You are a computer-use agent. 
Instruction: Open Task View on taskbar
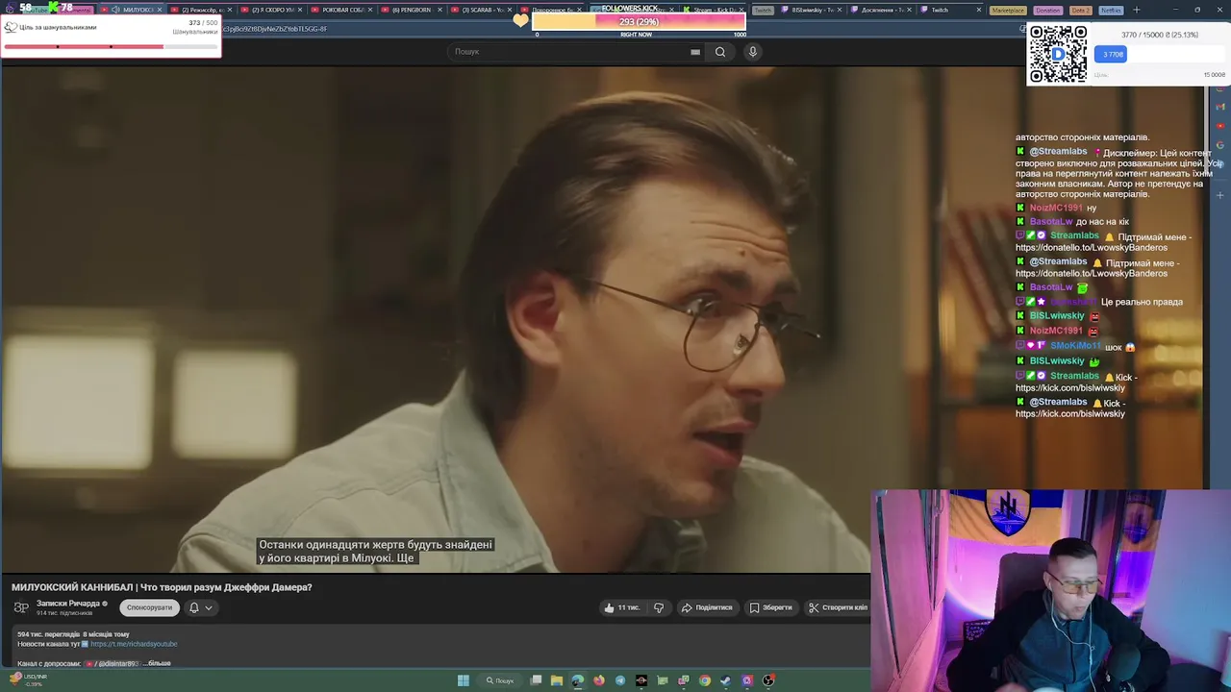click(x=536, y=680)
